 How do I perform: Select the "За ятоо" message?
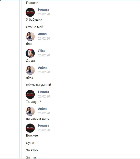[x=32, y=150]
